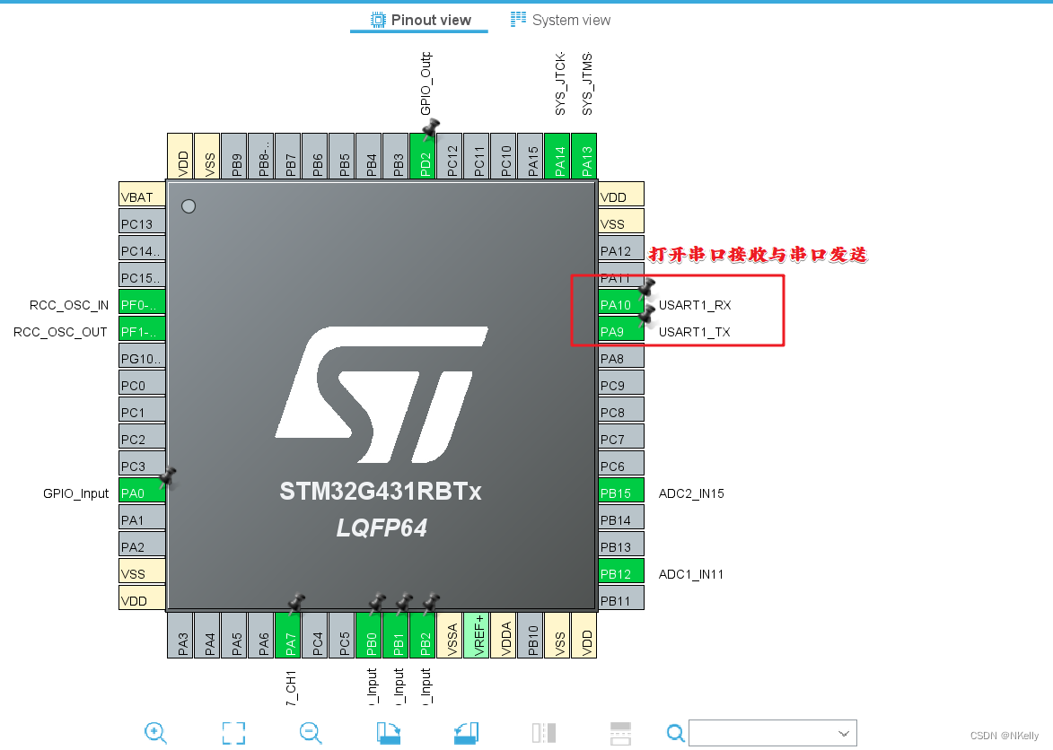Viewport: 1053px width, 750px height.
Task: Zoom out on the pinout with the minus magnifier
Action: pos(311,733)
